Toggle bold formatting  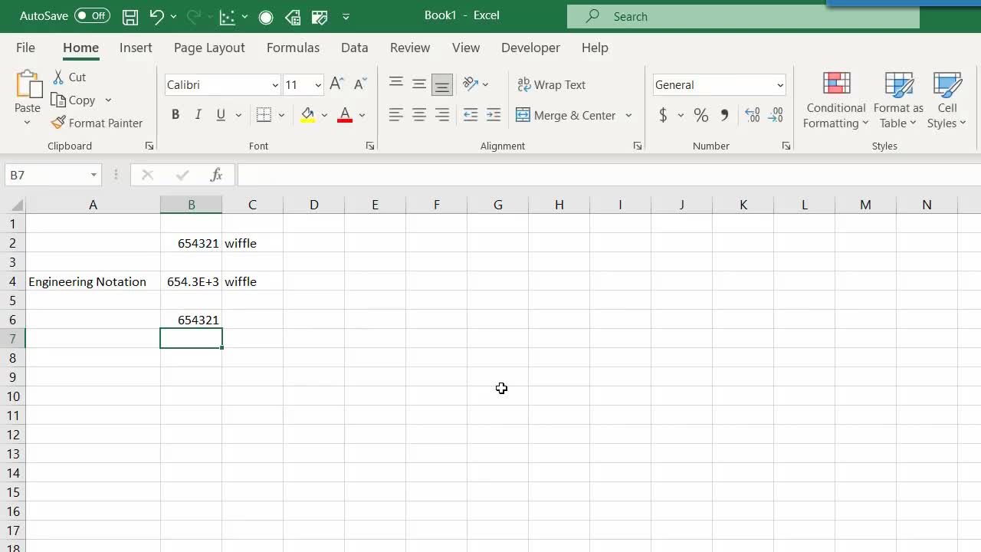click(176, 115)
